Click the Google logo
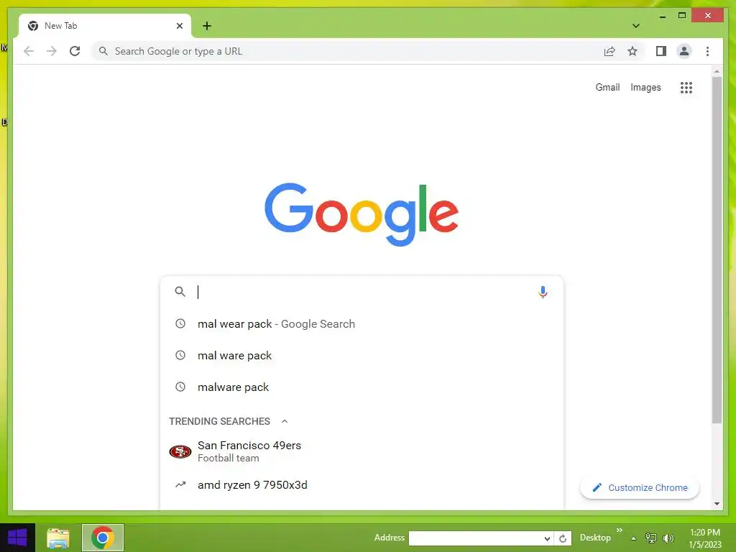736x552 pixels. [362, 214]
